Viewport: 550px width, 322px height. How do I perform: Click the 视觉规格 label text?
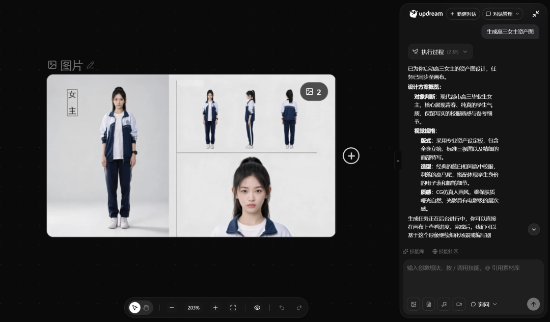[425, 131]
